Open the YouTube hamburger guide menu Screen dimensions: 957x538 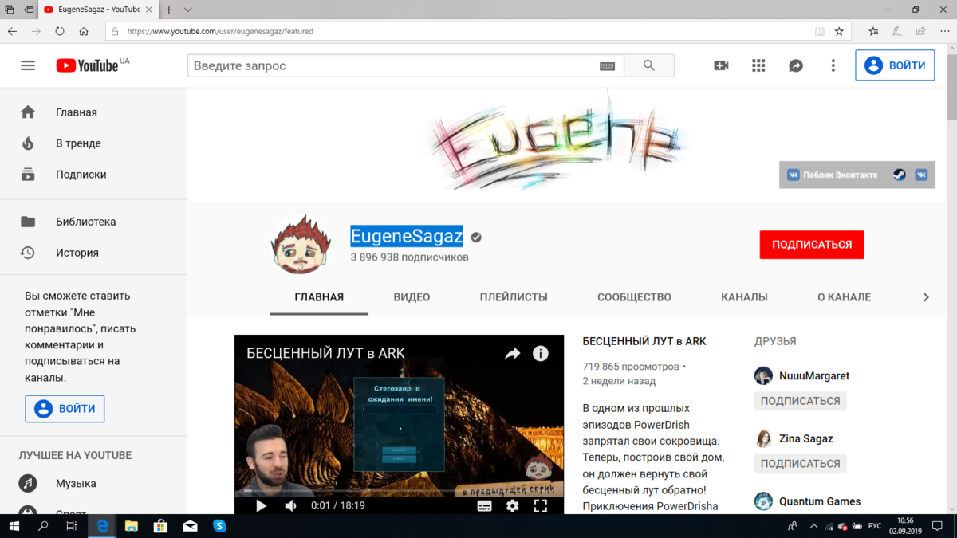28,65
